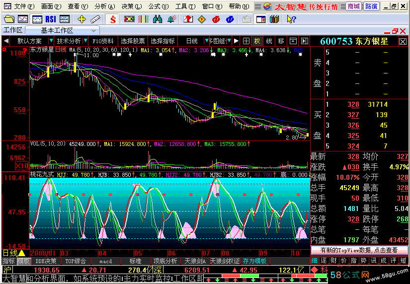Click the RSI indicator toolbar icon
Image resolution: width=410 pixels, height=284 pixels.
(51, 19)
